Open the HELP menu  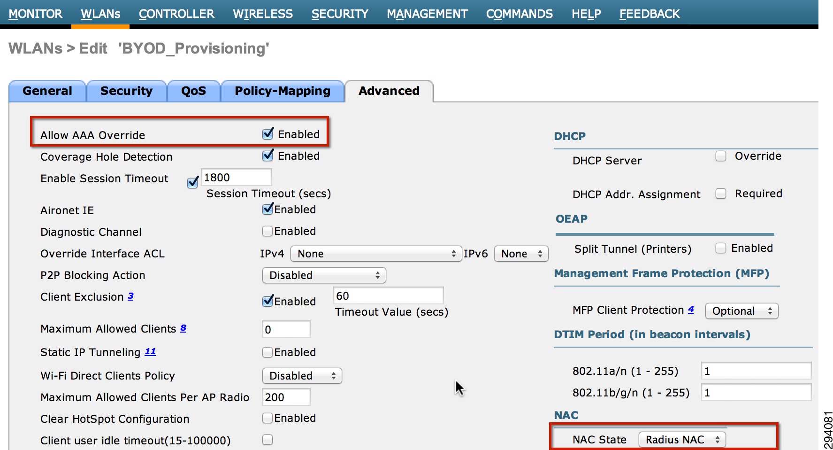tap(586, 14)
